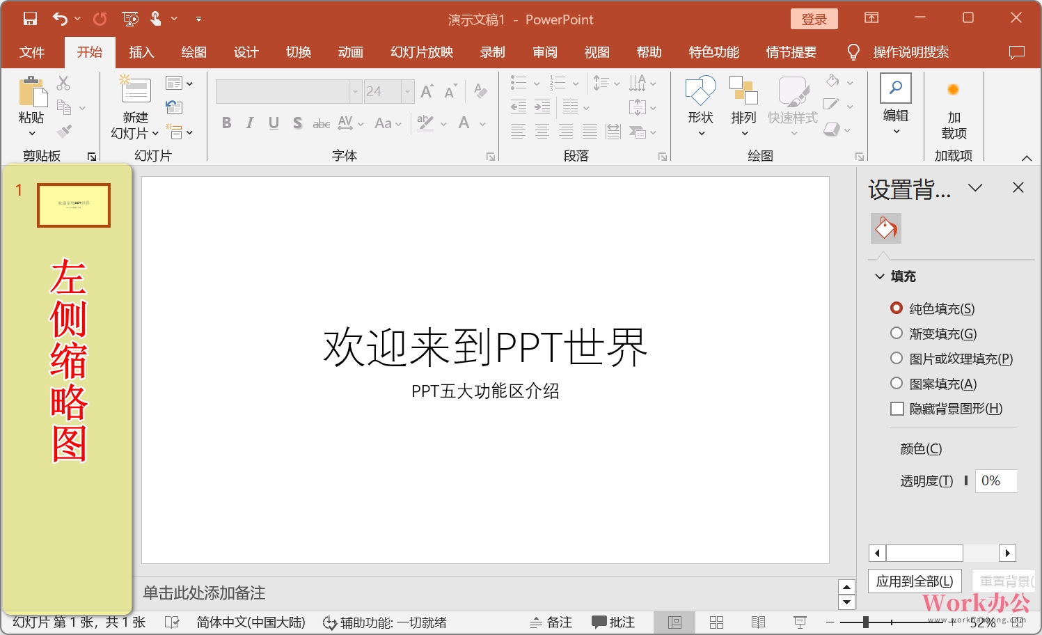Open the slide layout dropdown

coord(179,84)
